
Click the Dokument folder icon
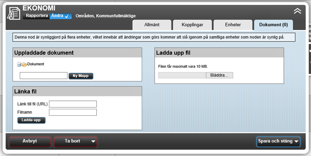tap(24, 64)
